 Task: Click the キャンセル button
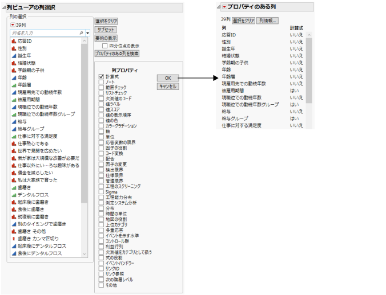tap(168, 87)
